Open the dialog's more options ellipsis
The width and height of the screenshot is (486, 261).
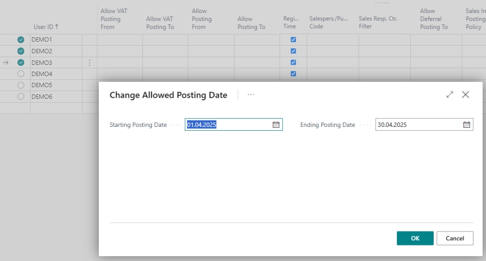tap(251, 95)
